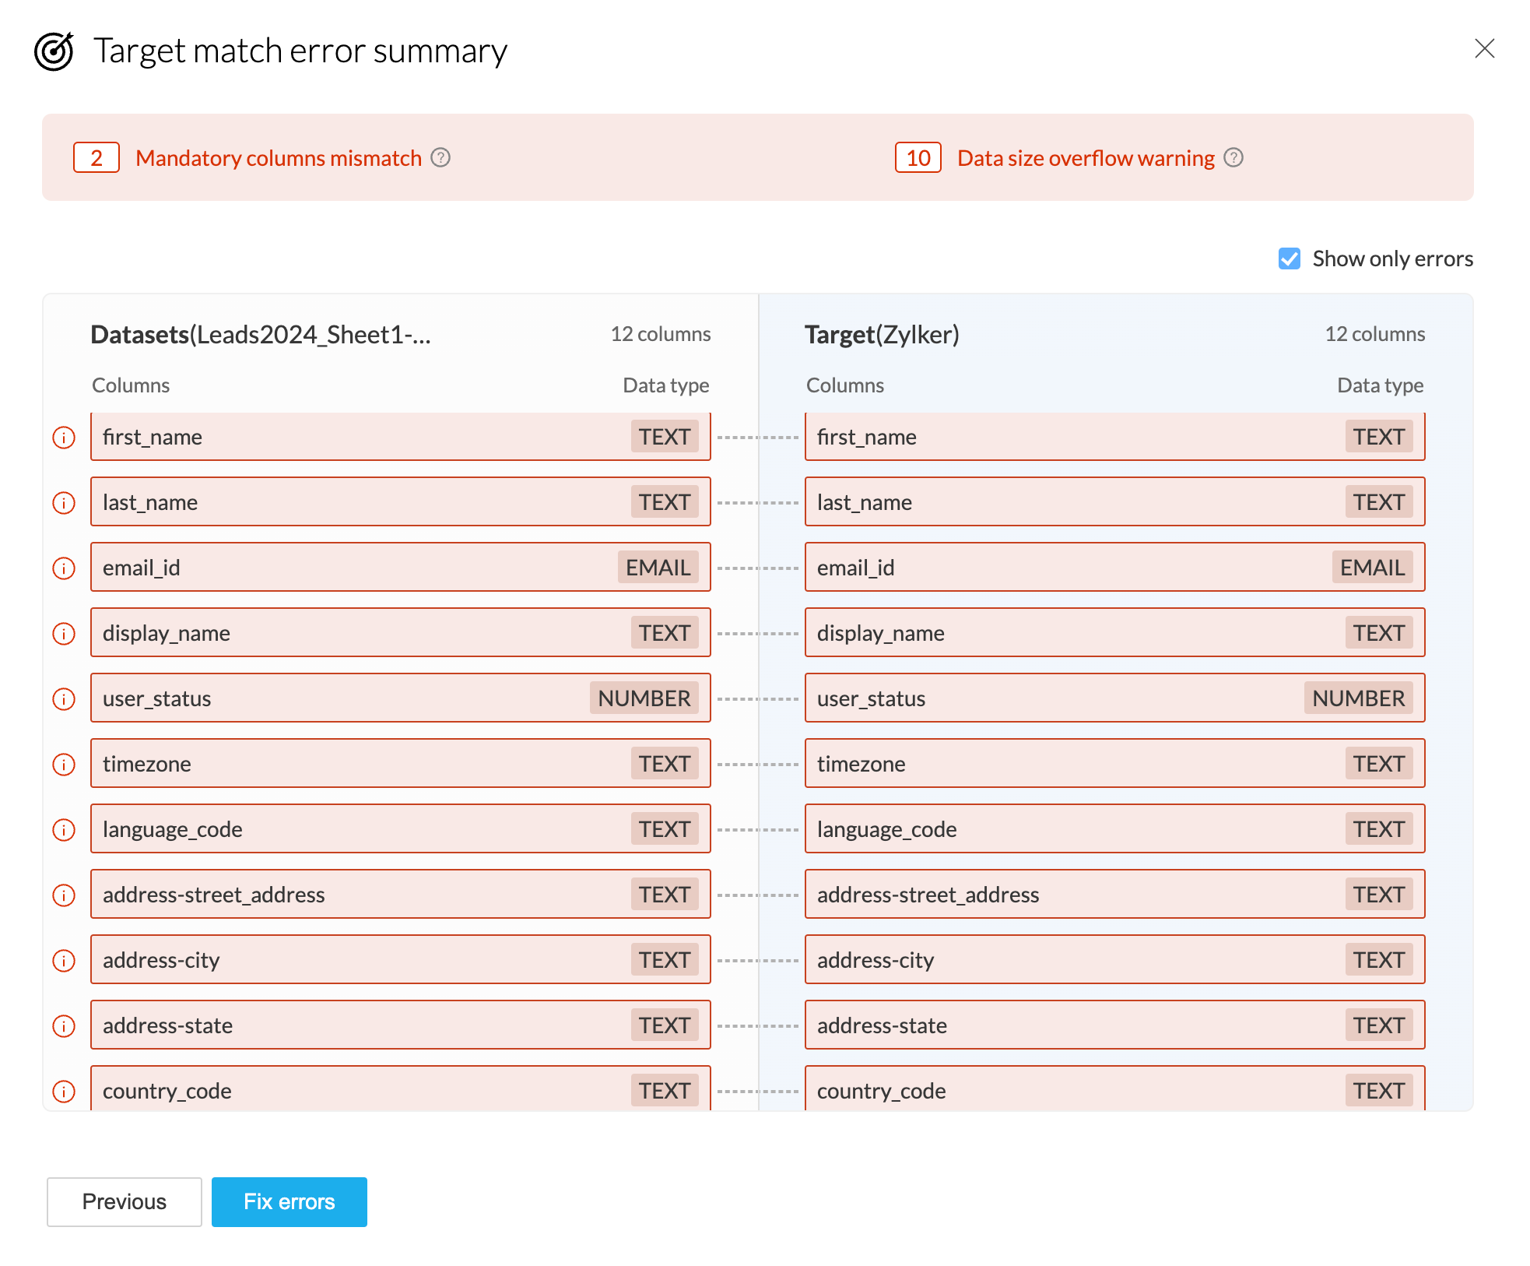The image size is (1530, 1266).
Task: Click the info icon beside country_code row
Action: [64, 1092]
